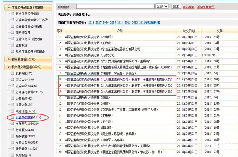The width and height of the screenshot is (238, 157).
Task: Open the decision titled 王爱英
Action: coord(89,116)
